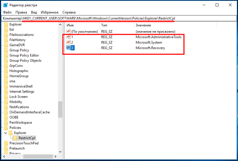Screen dimensions: 238x161
Task: Click the tree scrollbar up arrow
Action: pyautogui.click(x=60, y=25)
